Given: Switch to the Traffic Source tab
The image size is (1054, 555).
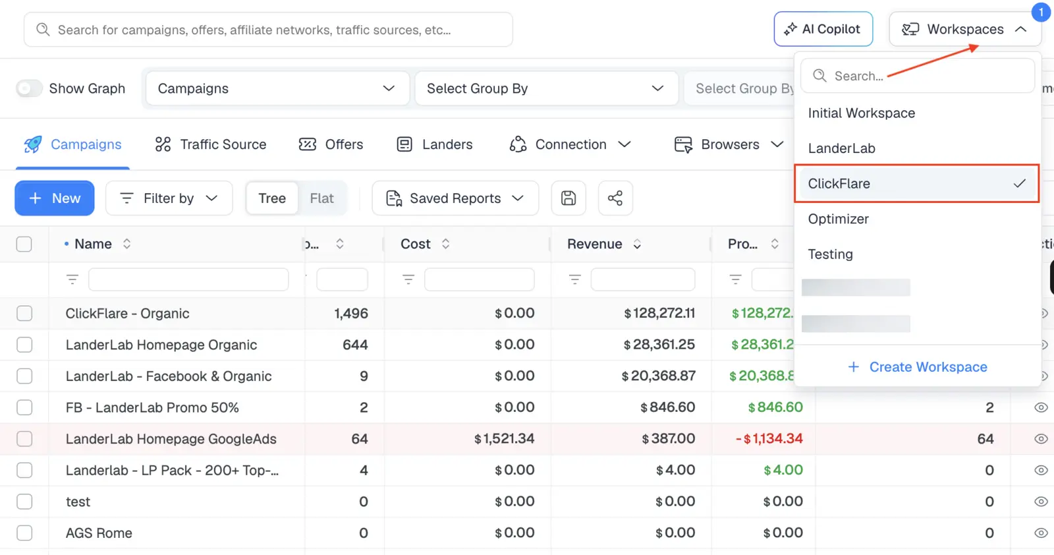Looking at the screenshot, I should [211, 144].
